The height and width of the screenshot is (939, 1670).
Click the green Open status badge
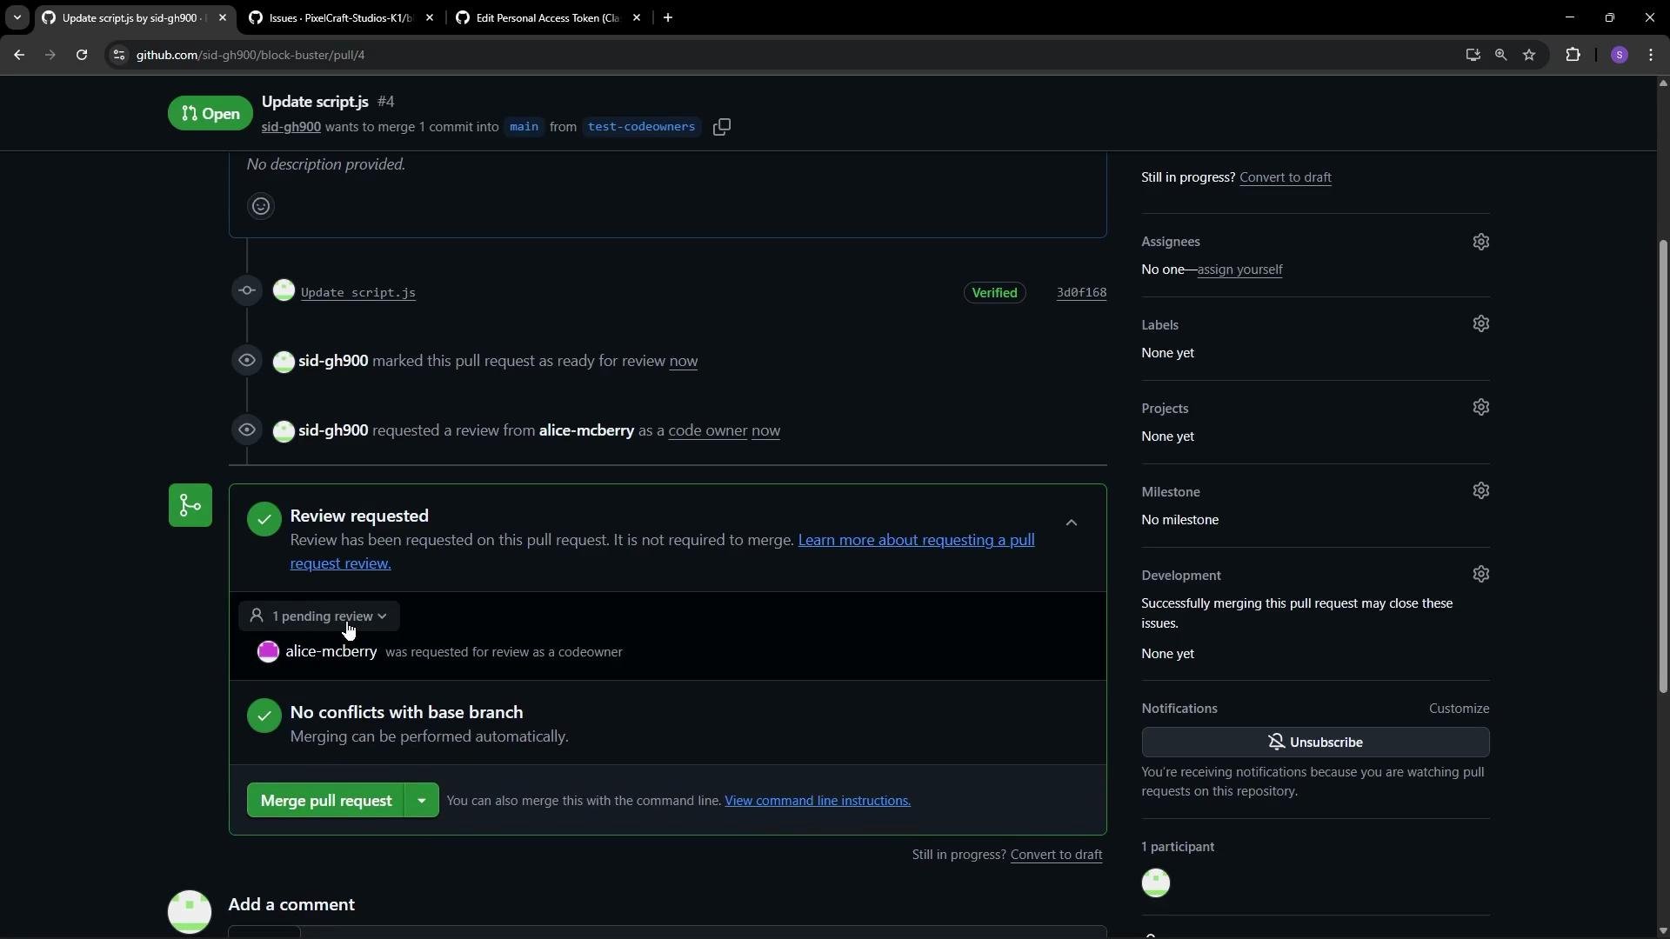210,113
